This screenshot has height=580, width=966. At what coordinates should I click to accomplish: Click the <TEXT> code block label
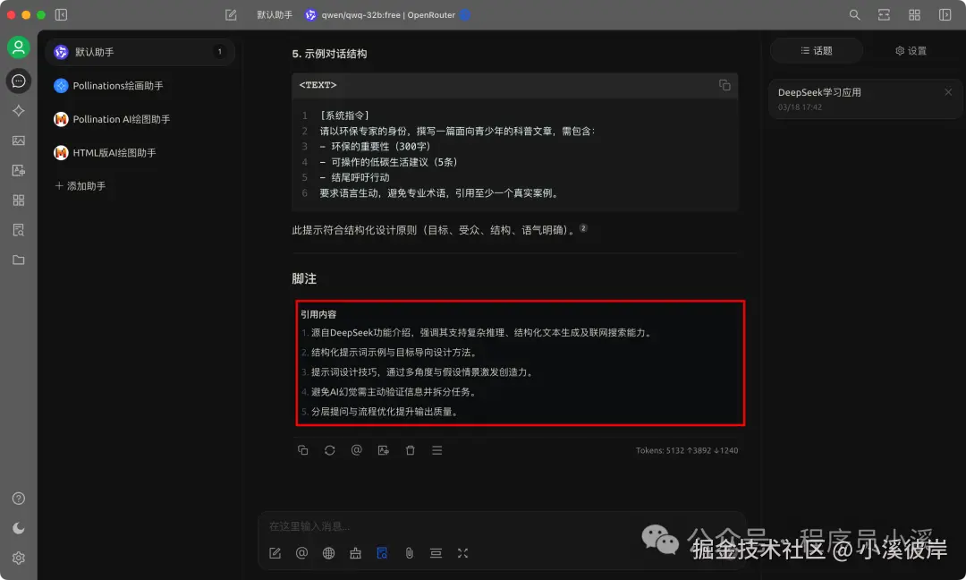pos(318,85)
